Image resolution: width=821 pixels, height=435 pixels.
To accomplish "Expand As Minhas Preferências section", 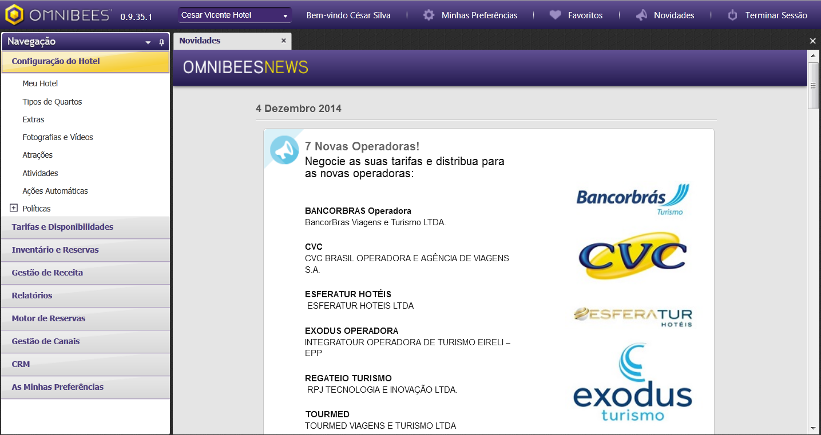I will coord(86,387).
